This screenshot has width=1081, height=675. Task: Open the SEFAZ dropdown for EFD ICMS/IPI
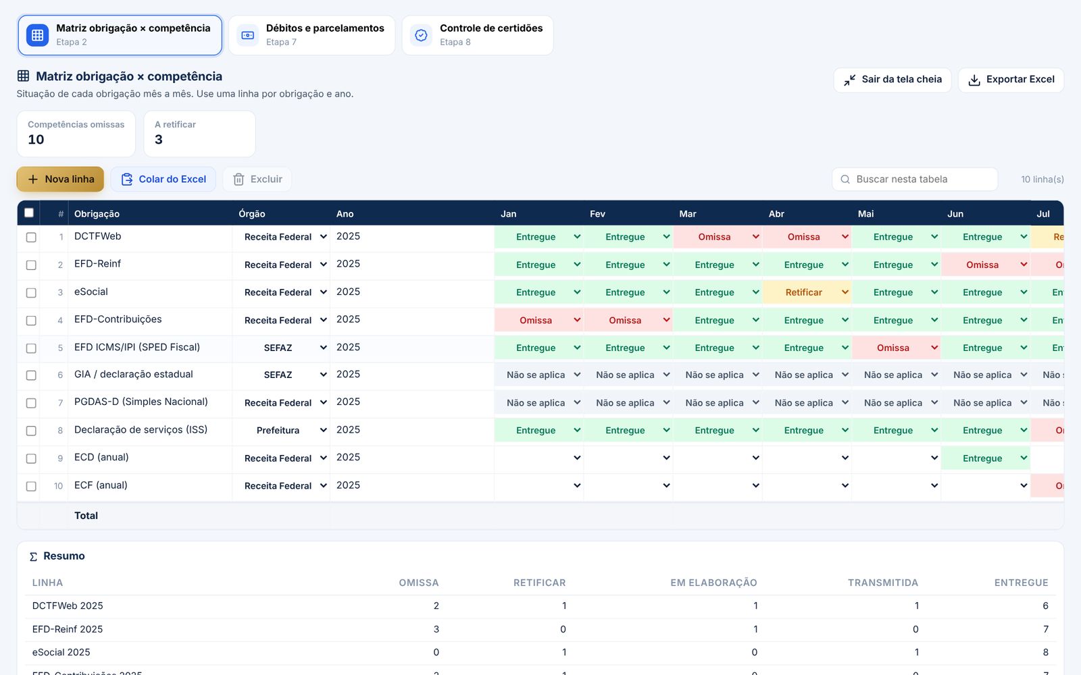tap(281, 348)
